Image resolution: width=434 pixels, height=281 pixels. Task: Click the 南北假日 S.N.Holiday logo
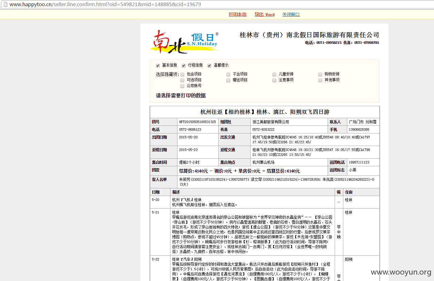click(x=185, y=42)
